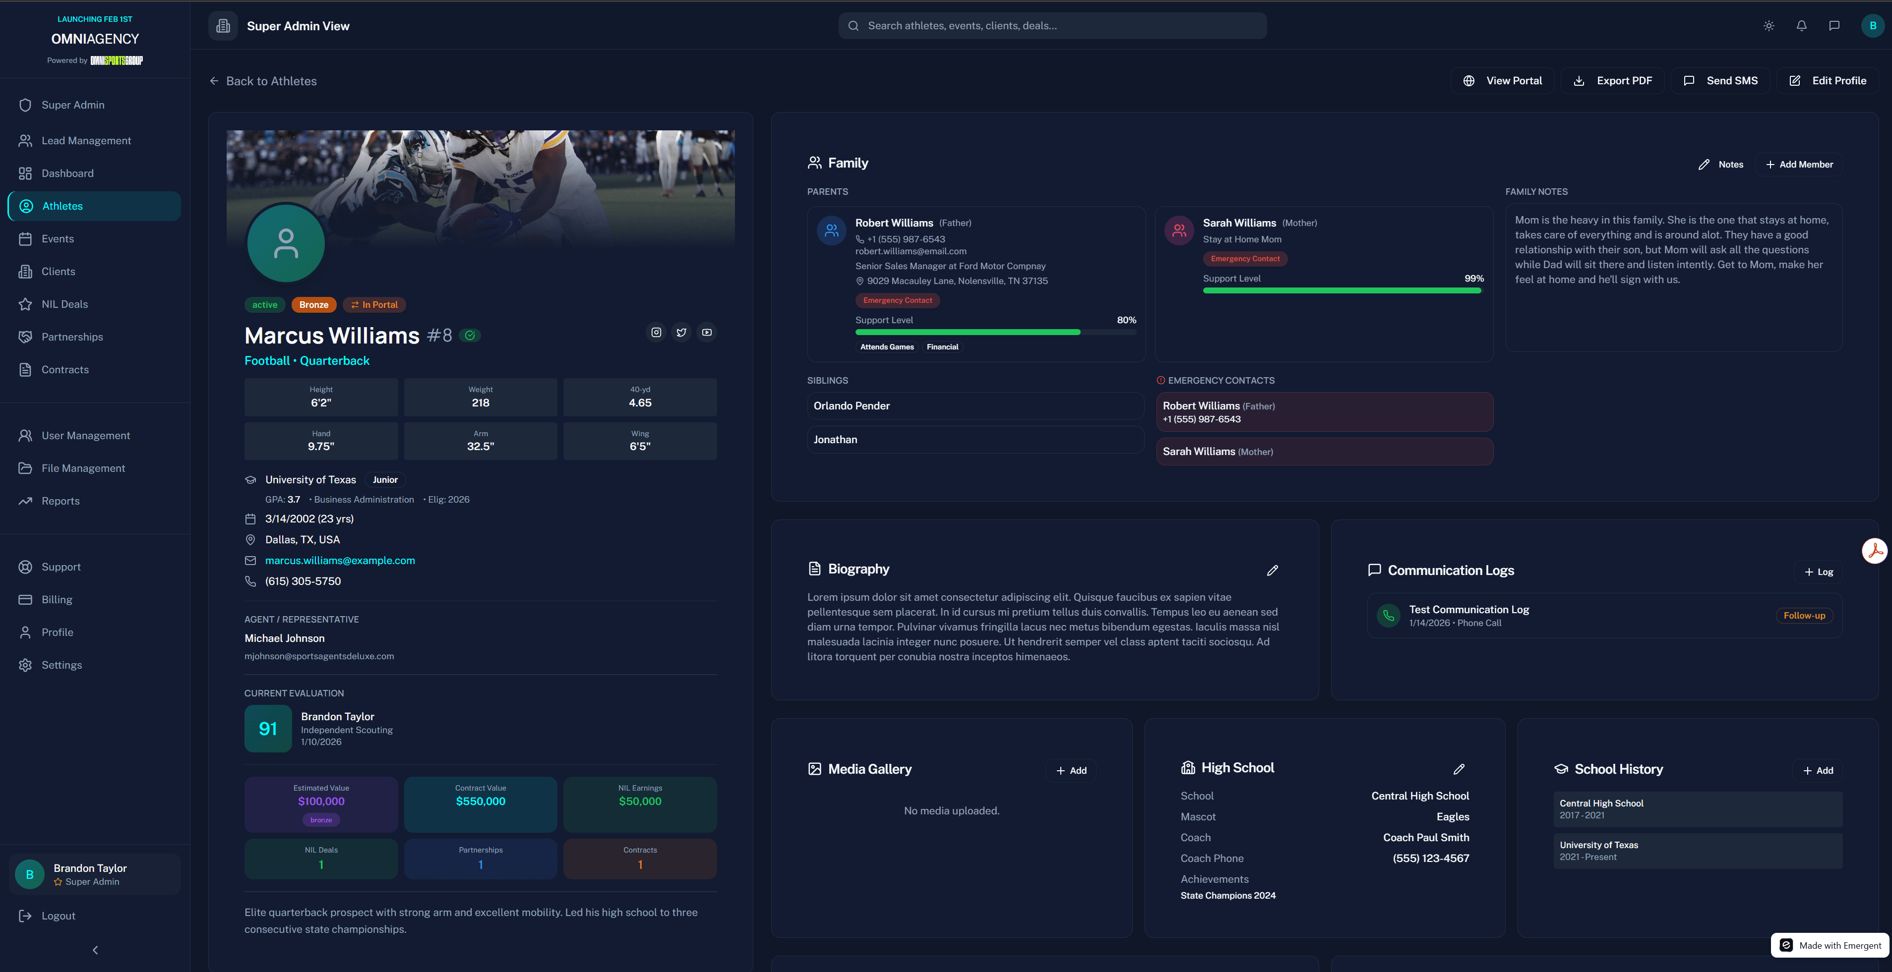Open Marcus Williams' Instagram icon

click(x=656, y=333)
